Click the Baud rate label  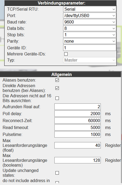(17, 22)
